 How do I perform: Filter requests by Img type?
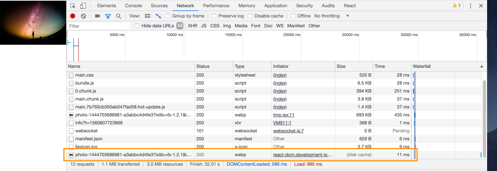click(x=227, y=26)
